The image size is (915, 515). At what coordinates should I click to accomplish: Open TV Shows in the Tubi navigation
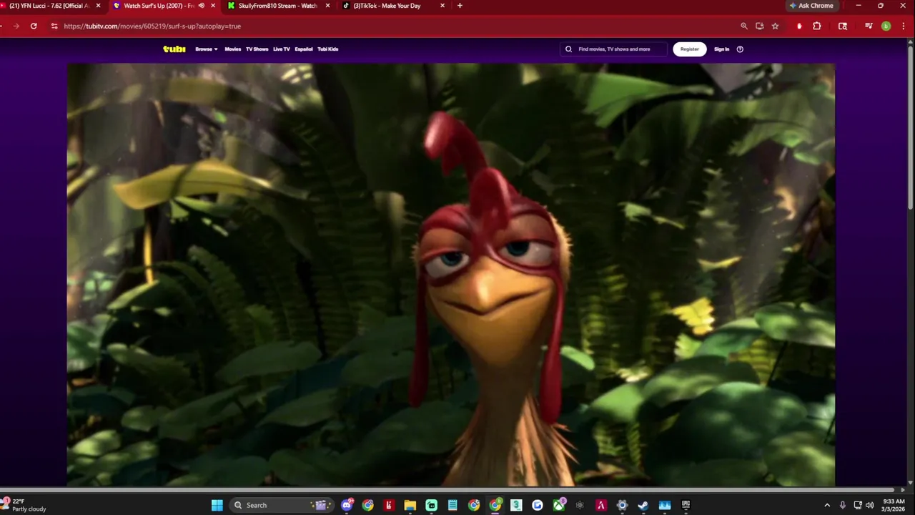coord(257,49)
